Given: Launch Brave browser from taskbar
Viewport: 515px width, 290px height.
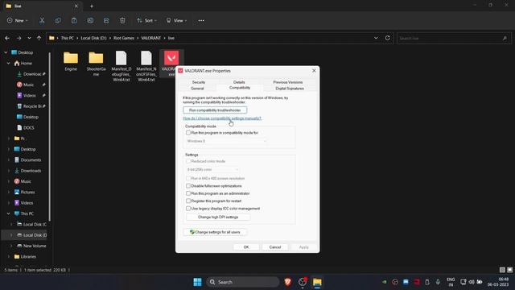Looking at the screenshot, I should point(288,282).
